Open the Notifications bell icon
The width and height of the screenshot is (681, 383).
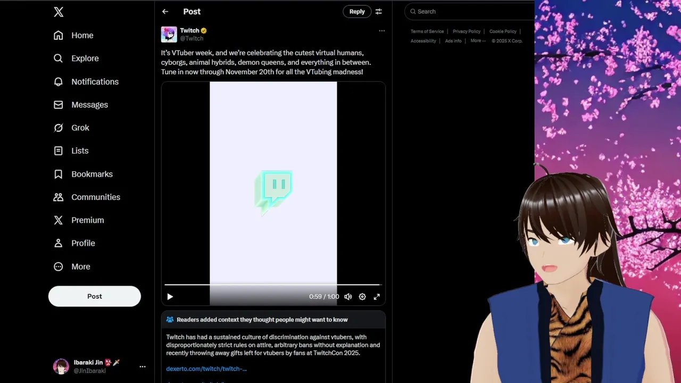coord(59,81)
